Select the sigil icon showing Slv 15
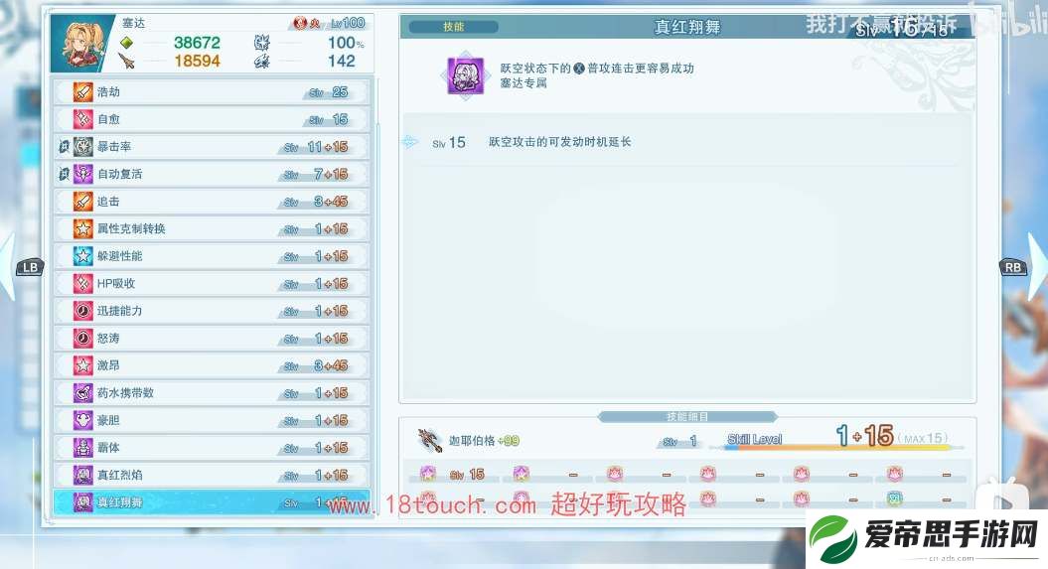Image resolution: width=1048 pixels, height=569 pixels. 428,475
